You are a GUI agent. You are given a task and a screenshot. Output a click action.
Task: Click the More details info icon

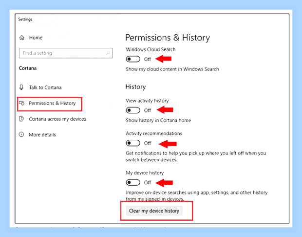[x=21, y=134]
